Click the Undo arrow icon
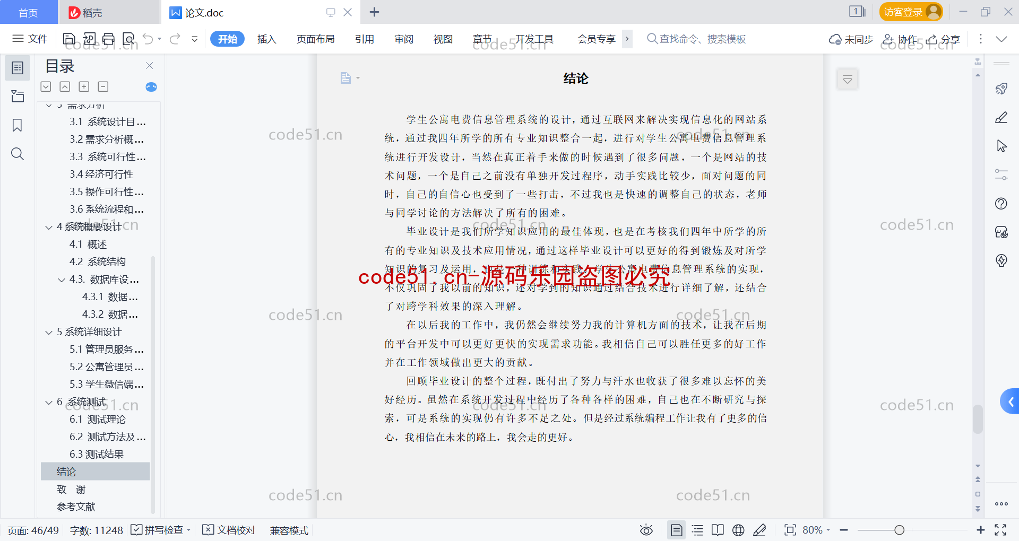This screenshot has height=541, width=1019. point(148,39)
